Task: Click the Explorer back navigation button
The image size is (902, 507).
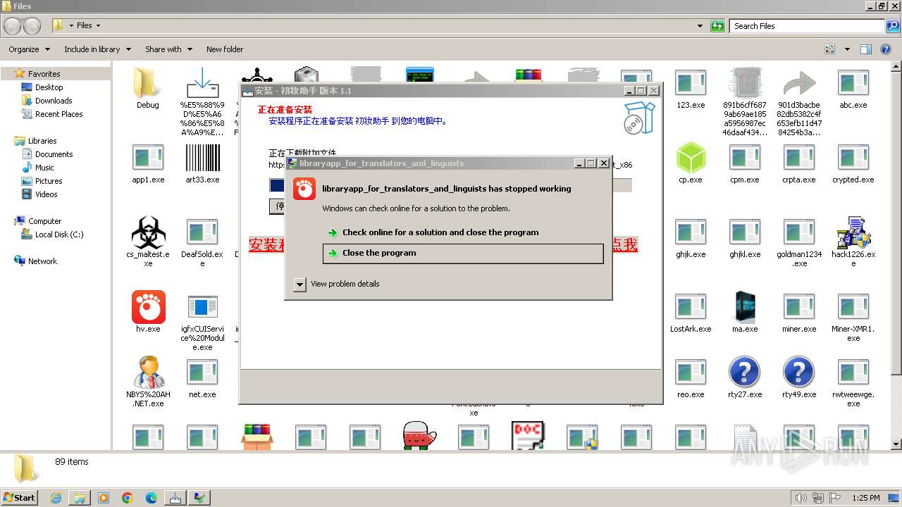Action: (x=12, y=26)
